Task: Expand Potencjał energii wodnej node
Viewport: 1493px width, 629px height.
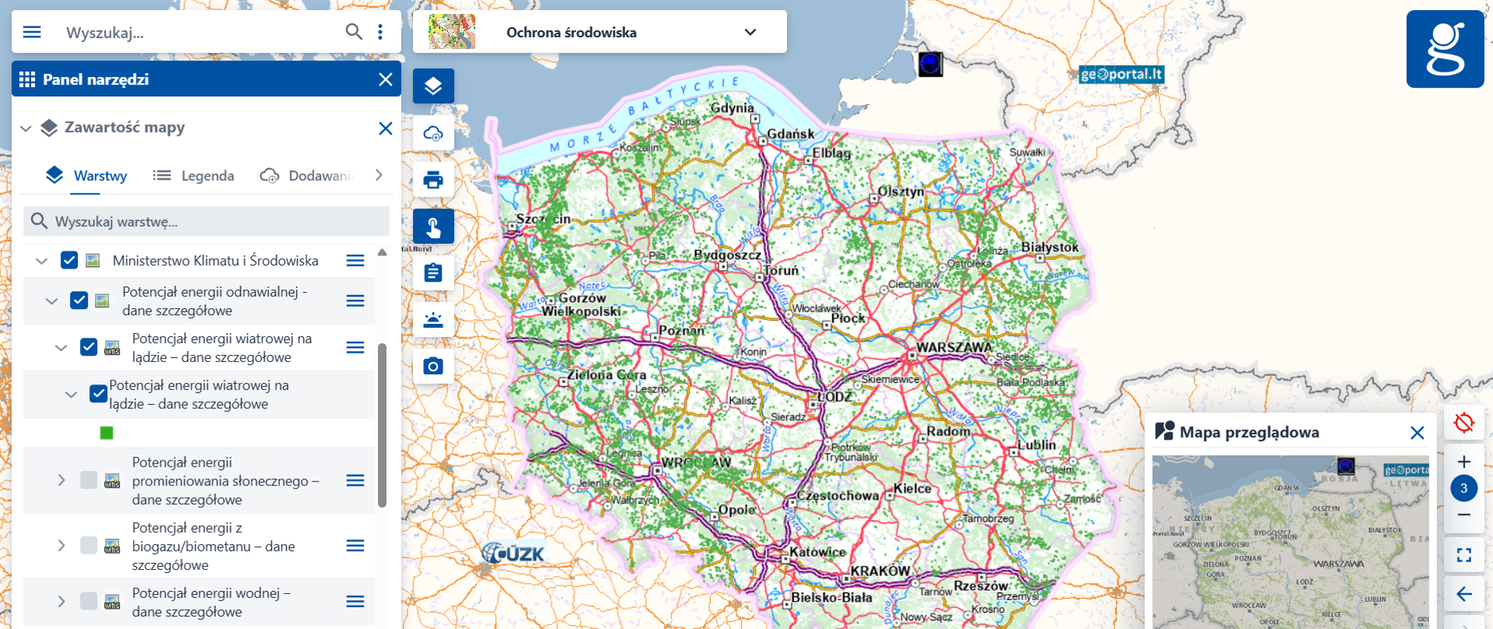Action: click(x=61, y=602)
